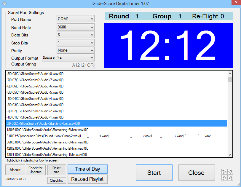The height and width of the screenshot is (187, 241).
Task: Open the Parity dropdown set to None
Action: 76,50
